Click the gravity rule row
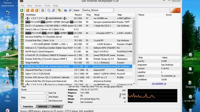Viewport: 200px width, 112px height. [x=159, y=61]
